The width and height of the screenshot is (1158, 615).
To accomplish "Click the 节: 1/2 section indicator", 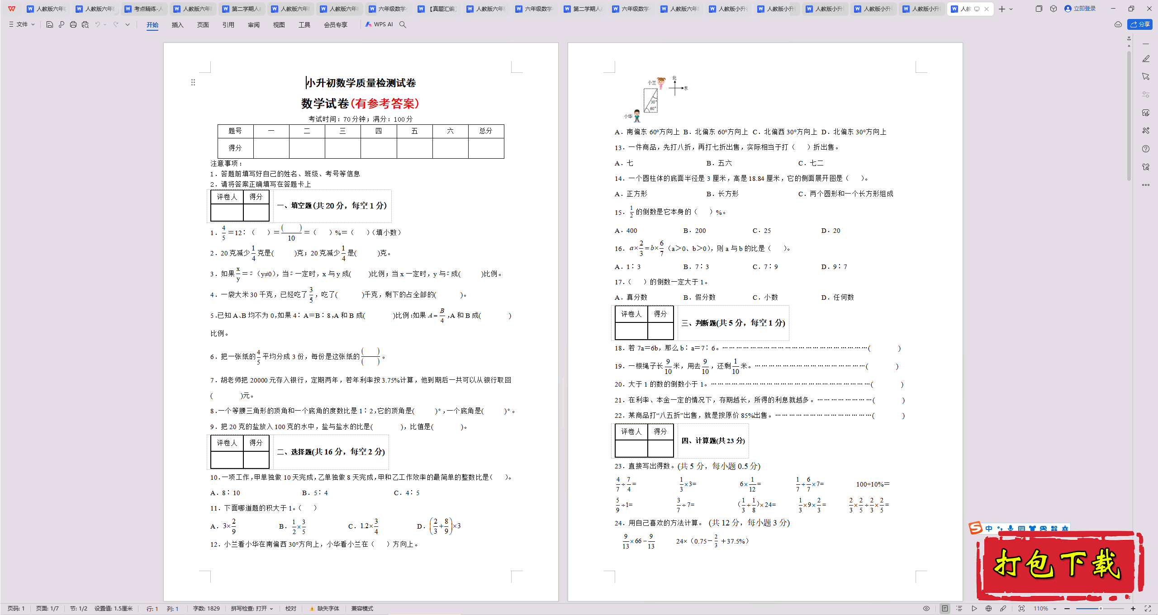I will tap(79, 609).
